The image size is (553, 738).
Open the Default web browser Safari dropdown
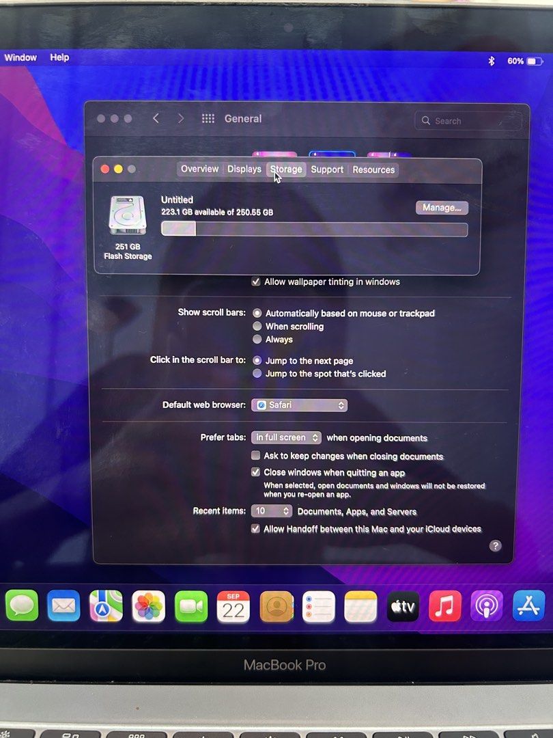(x=300, y=405)
